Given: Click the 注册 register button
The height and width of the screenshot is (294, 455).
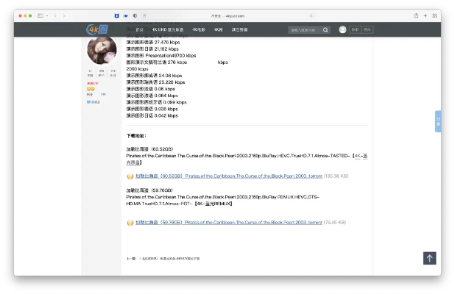Looking at the screenshot, I should pyautogui.click(x=355, y=29).
